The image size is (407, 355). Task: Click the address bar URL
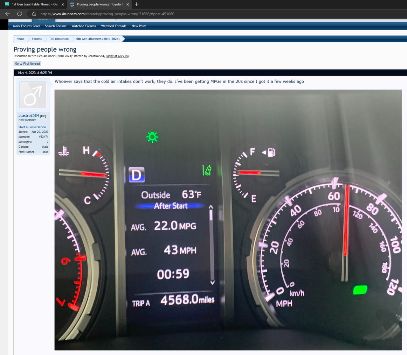click(107, 14)
